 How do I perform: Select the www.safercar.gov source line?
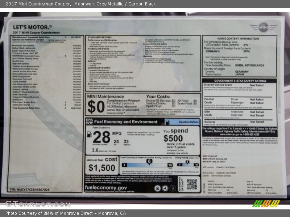(x=240, y=135)
